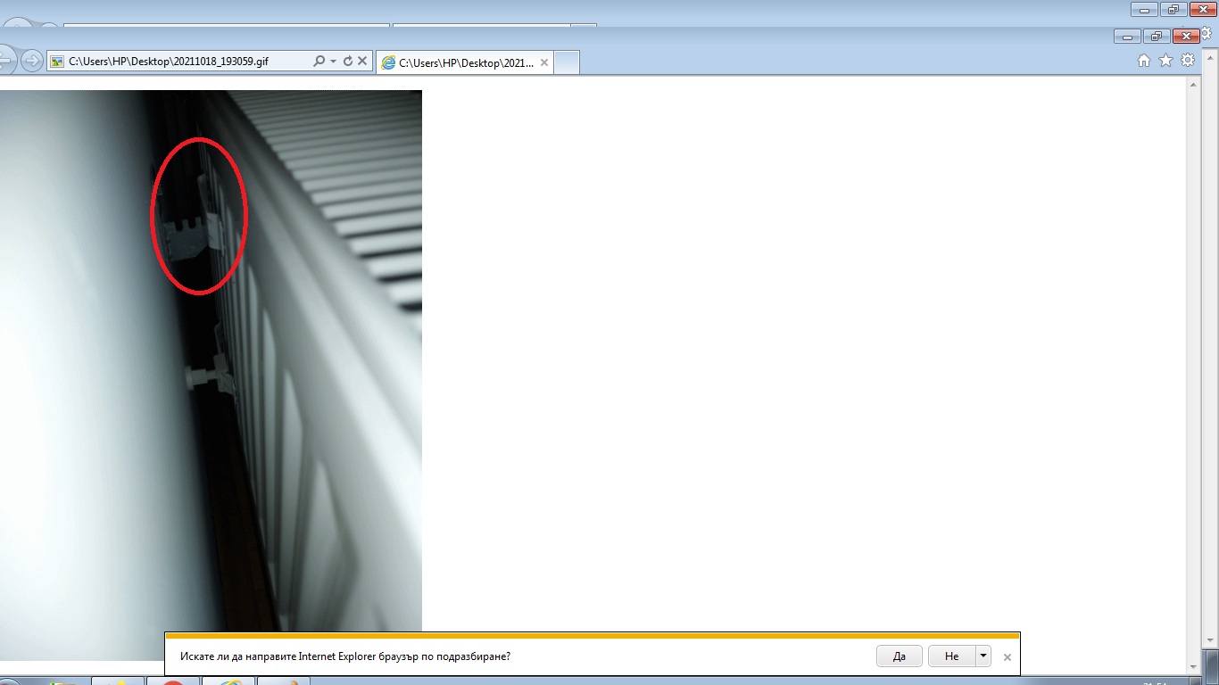Open a new blank tab
Viewport: 1219px width, 685px height.
point(567,62)
